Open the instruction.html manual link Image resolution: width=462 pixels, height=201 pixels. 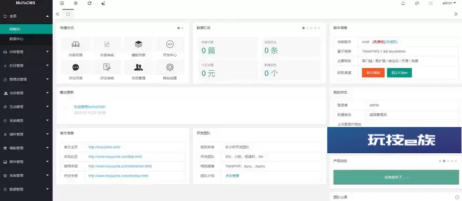pyautogui.click(x=120, y=166)
